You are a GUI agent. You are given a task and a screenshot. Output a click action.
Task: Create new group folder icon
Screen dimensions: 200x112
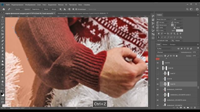coord(188,108)
